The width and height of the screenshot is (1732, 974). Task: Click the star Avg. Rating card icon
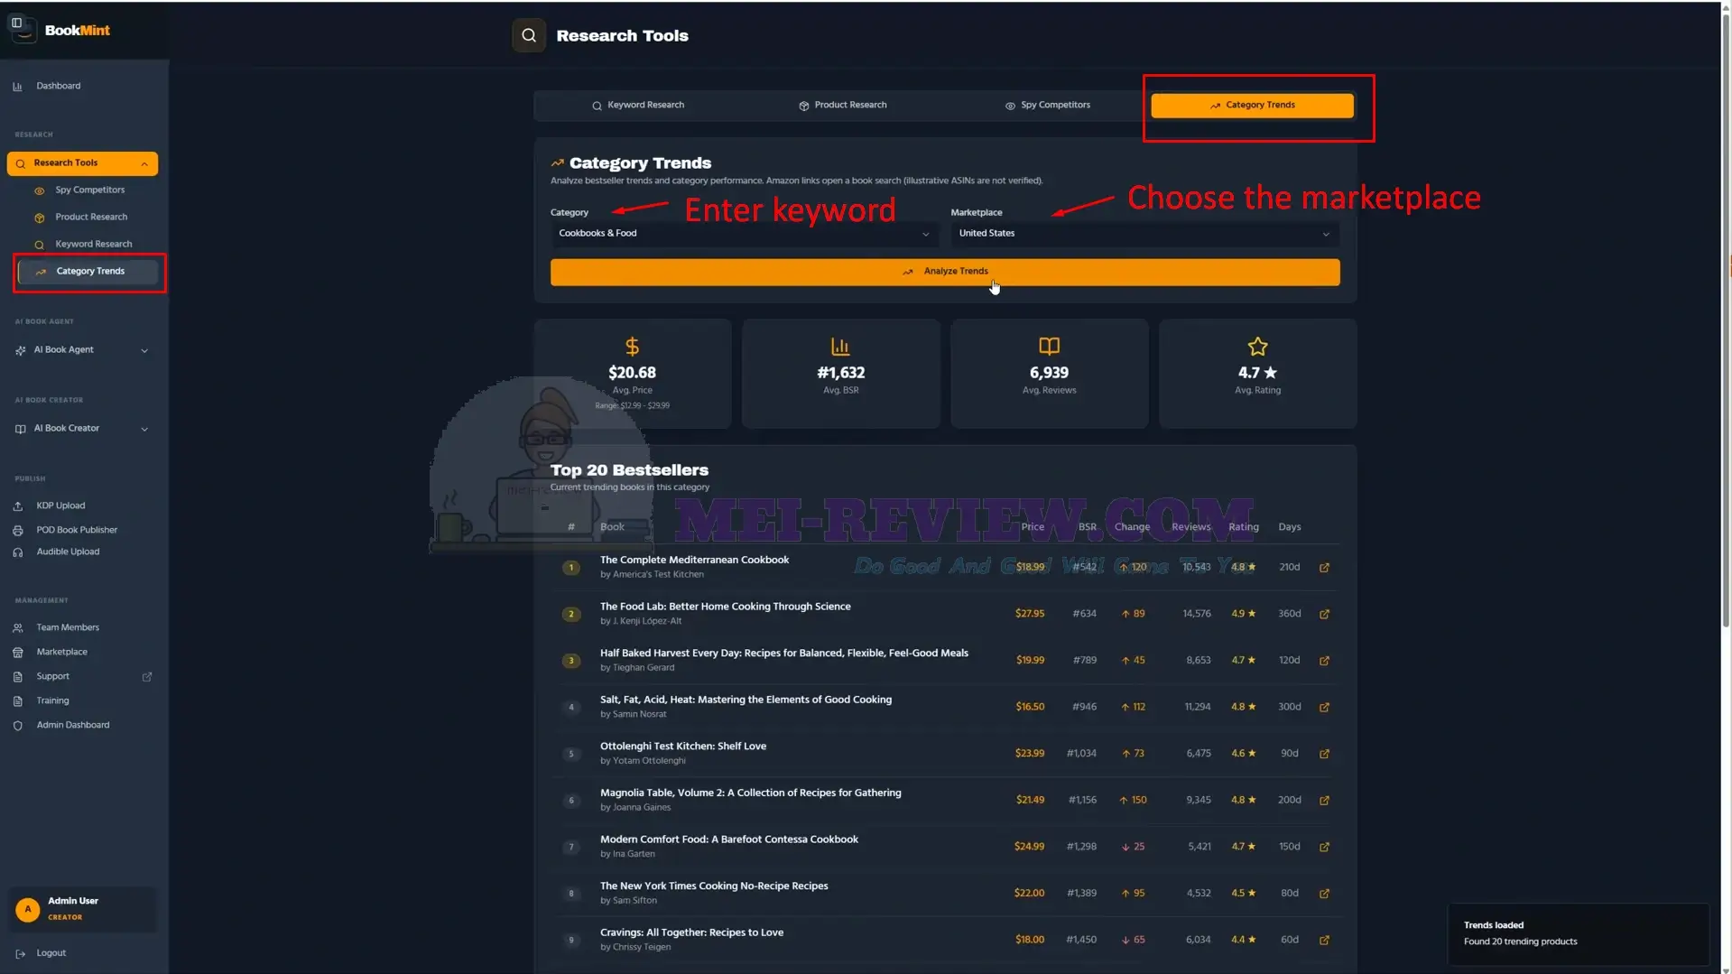click(1257, 347)
